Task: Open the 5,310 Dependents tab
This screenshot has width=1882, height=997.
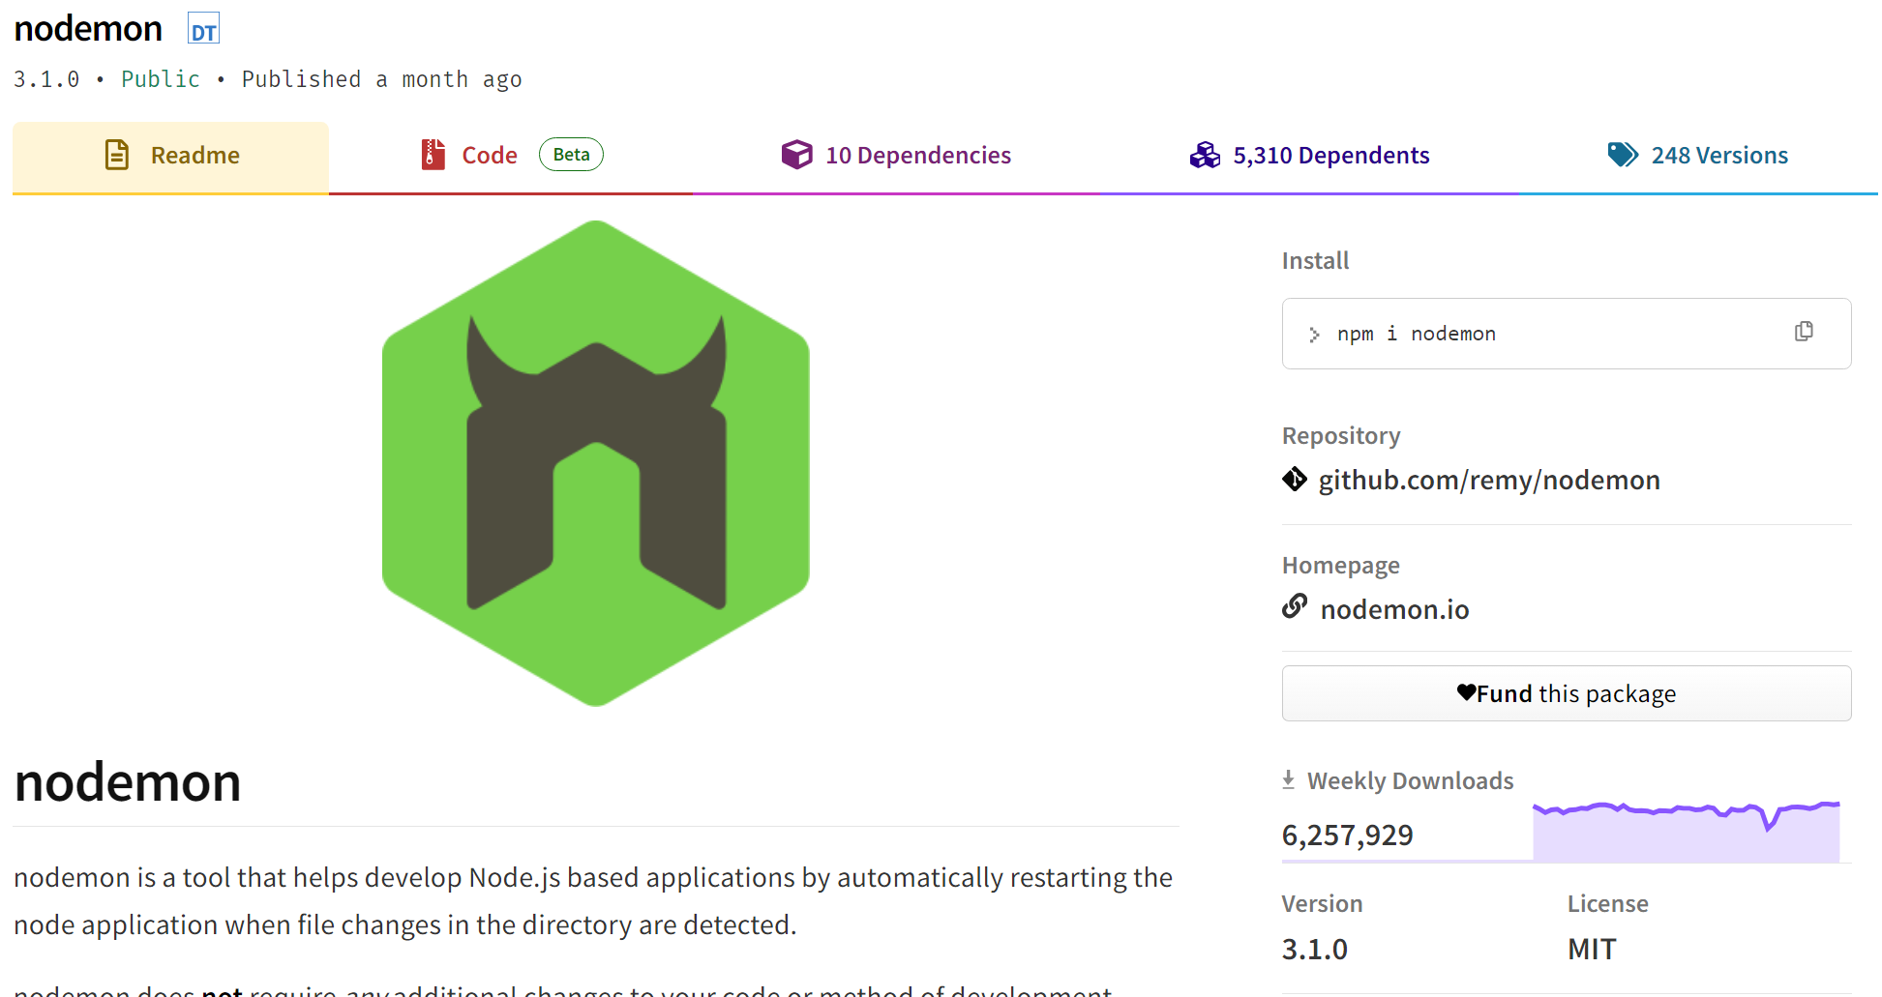Action: click(x=1309, y=157)
